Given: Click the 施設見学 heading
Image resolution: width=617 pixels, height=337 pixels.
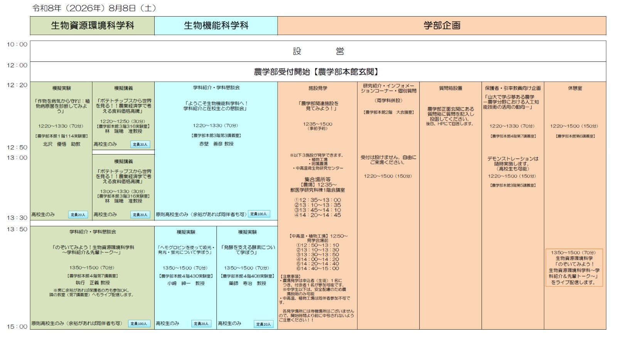Looking at the screenshot, I should (318, 88).
